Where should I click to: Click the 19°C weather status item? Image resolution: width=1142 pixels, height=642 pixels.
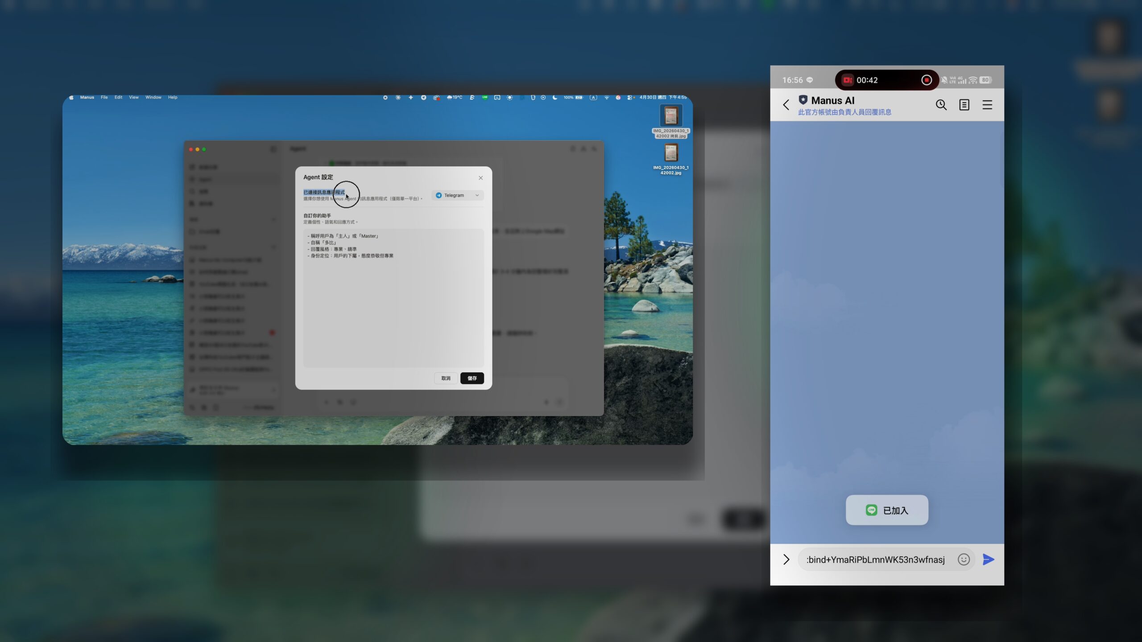pyautogui.click(x=455, y=97)
